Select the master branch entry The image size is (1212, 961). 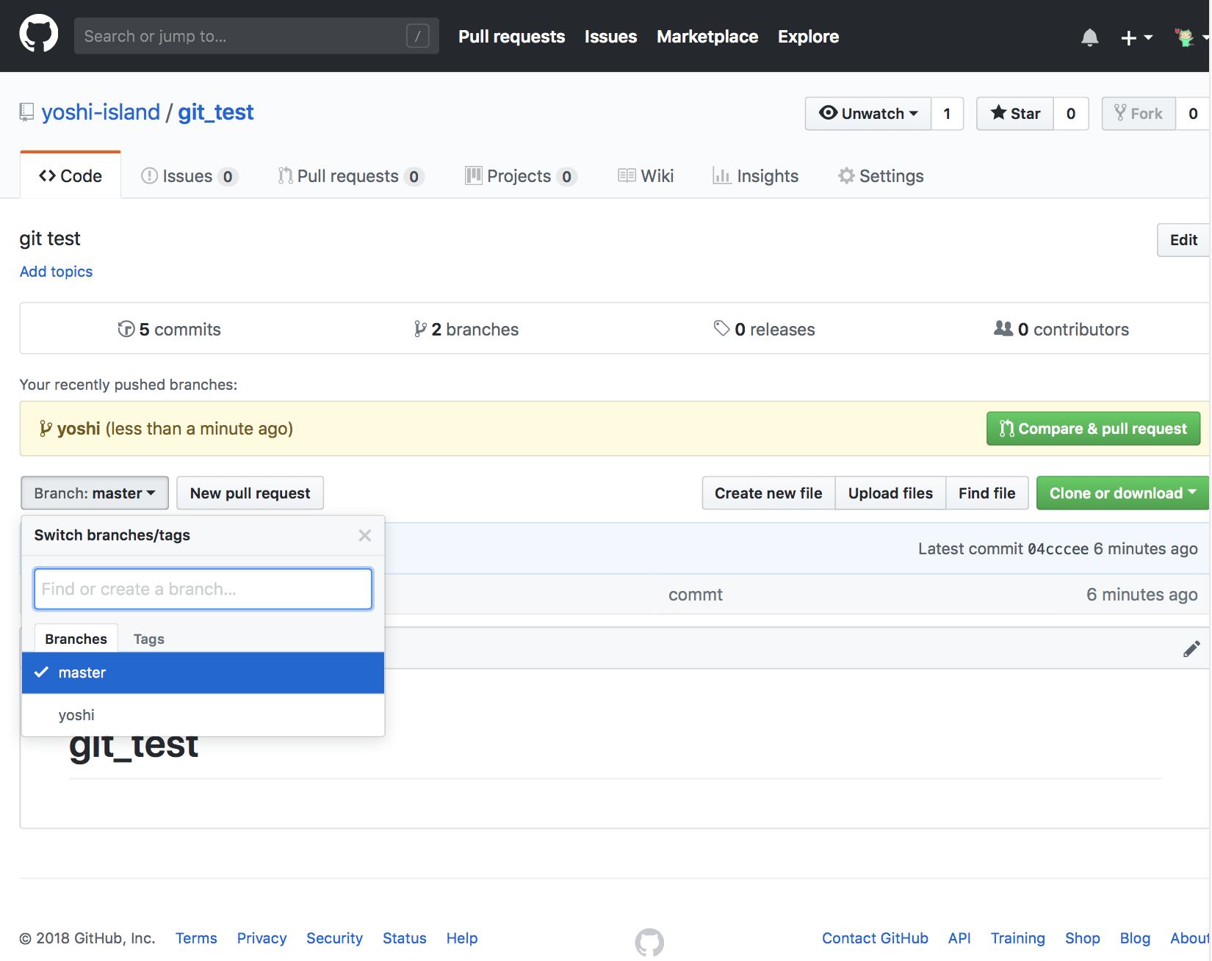[x=203, y=672]
